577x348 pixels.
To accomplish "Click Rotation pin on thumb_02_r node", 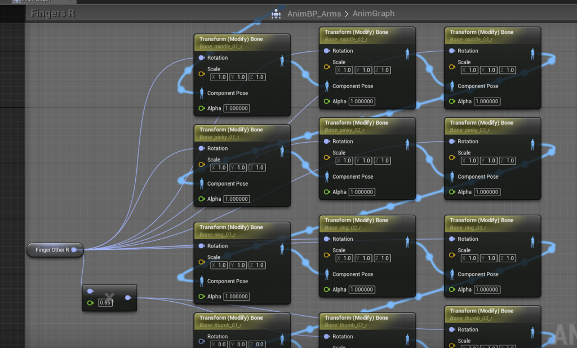I will (x=326, y=337).
